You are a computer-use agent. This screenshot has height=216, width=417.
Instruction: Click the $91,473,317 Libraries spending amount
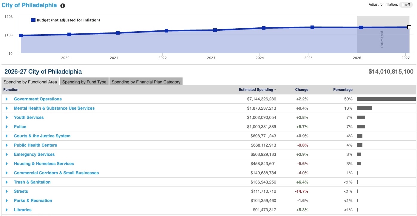tap(265, 210)
